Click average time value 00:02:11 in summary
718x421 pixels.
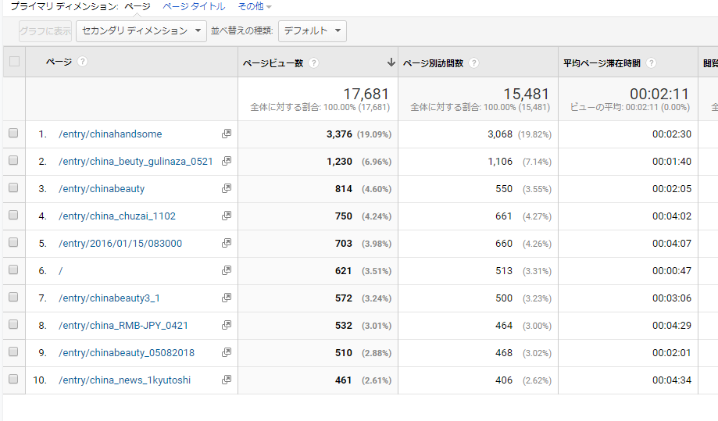pos(659,94)
